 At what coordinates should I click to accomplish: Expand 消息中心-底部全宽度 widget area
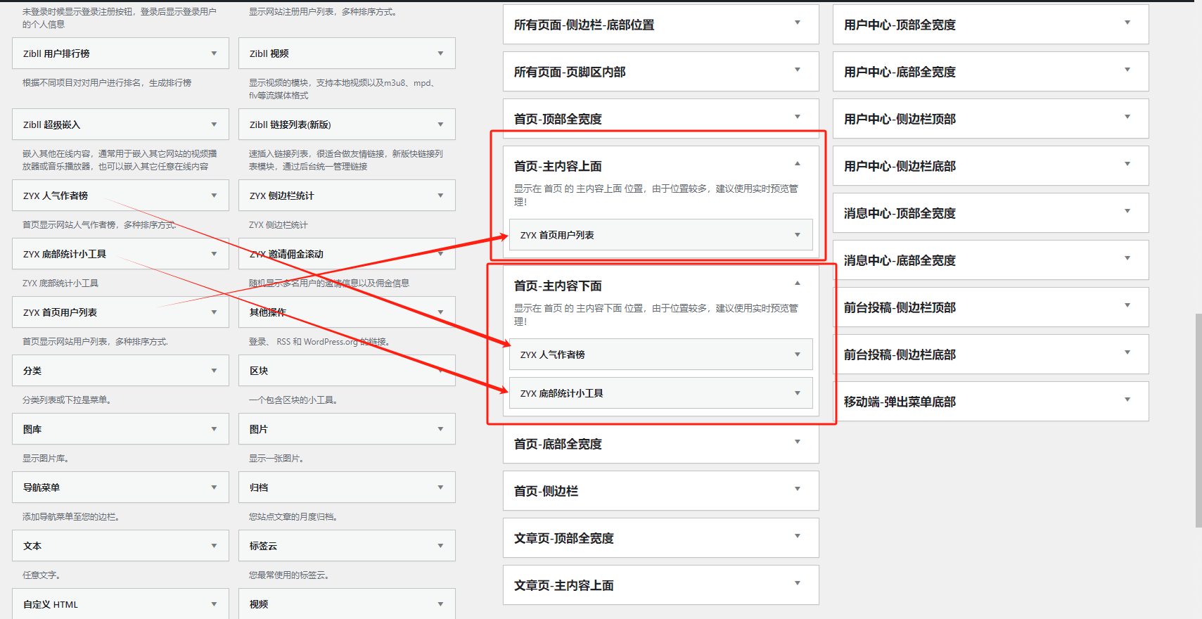[x=1127, y=259]
